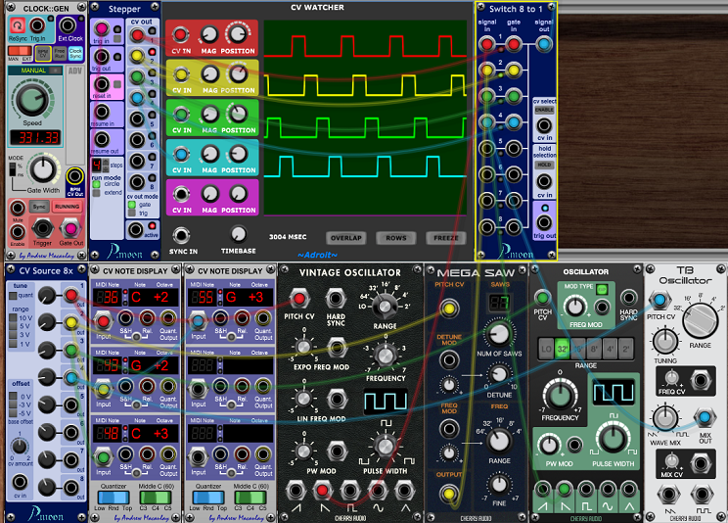728x523 pixels.
Task: Select the Free Run mode button
Action: pos(60,54)
